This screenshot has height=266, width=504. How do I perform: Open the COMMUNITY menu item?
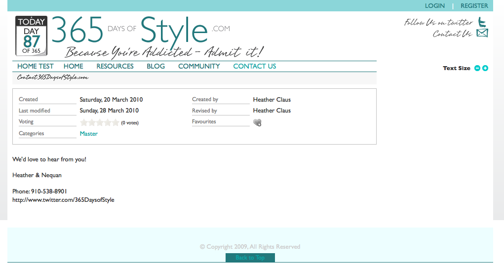click(199, 66)
